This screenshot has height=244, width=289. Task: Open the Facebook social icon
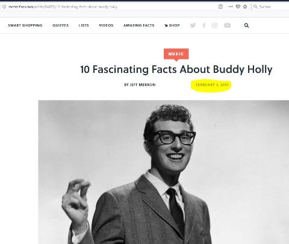pos(204,25)
